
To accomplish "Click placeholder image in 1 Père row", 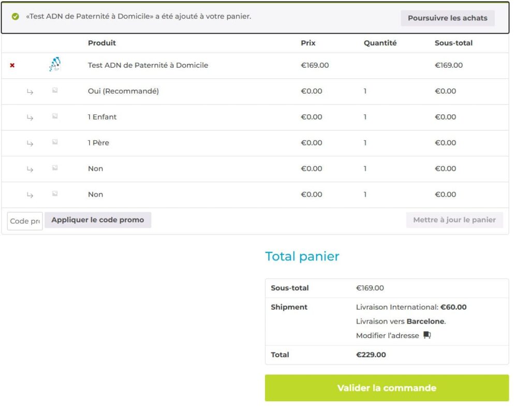I will point(55,142).
